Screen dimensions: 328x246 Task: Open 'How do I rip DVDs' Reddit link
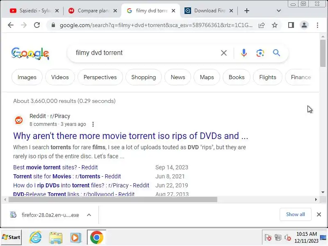(81, 185)
